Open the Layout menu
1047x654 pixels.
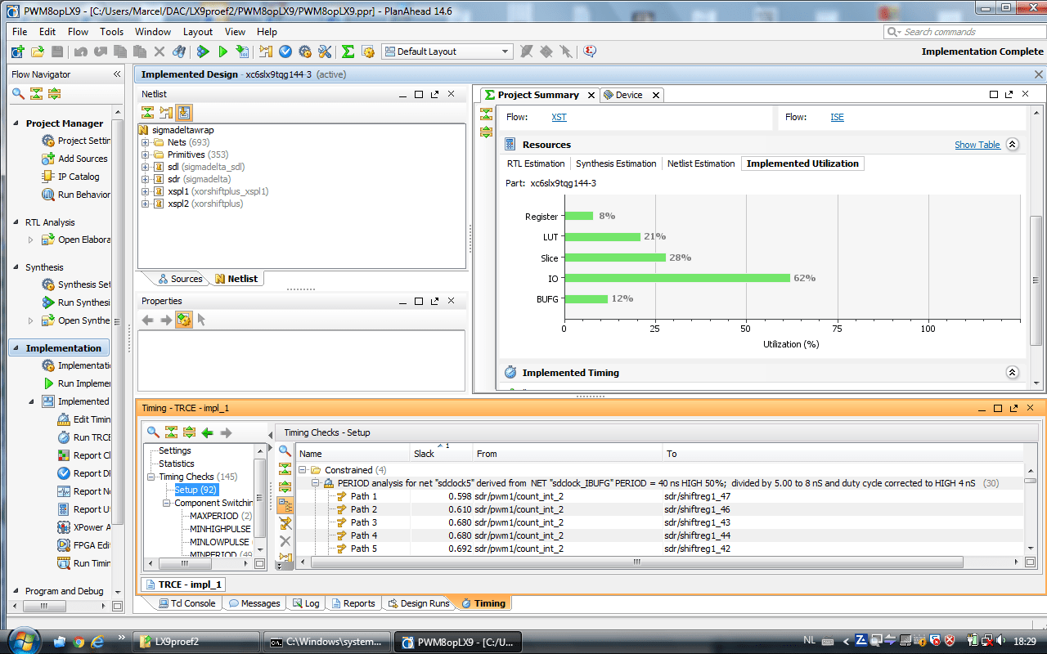[197, 32]
